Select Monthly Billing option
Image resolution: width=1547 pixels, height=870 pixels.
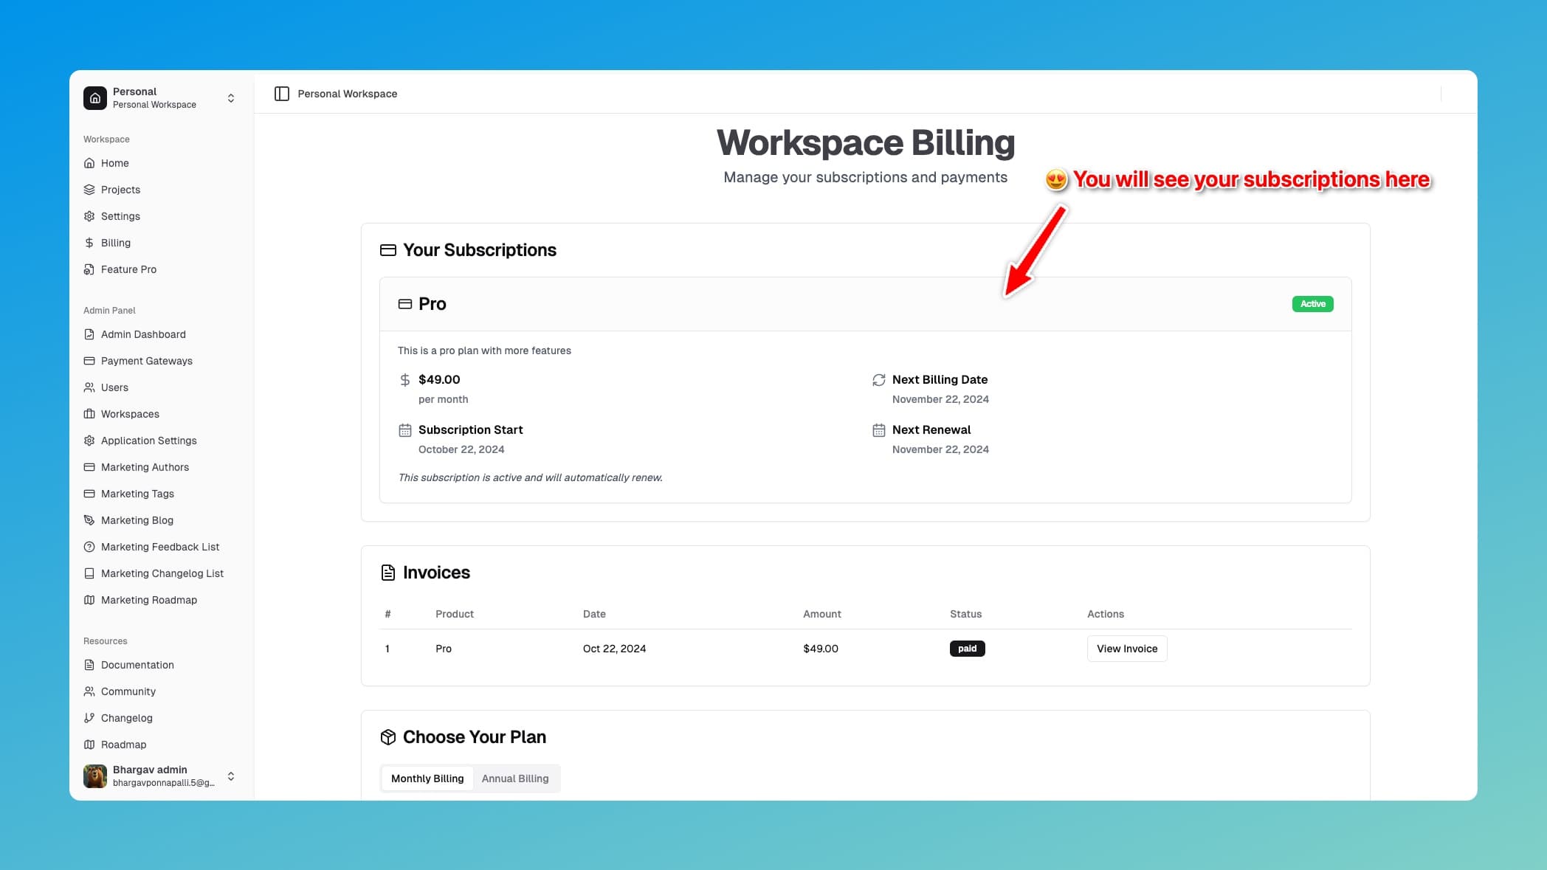click(427, 778)
